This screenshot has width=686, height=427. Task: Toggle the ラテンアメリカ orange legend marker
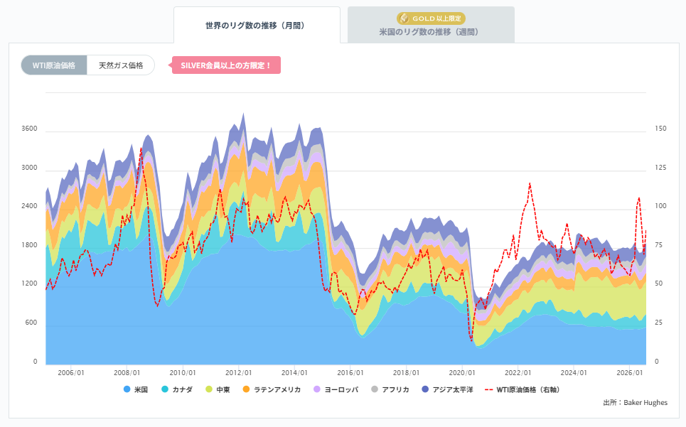coord(246,389)
